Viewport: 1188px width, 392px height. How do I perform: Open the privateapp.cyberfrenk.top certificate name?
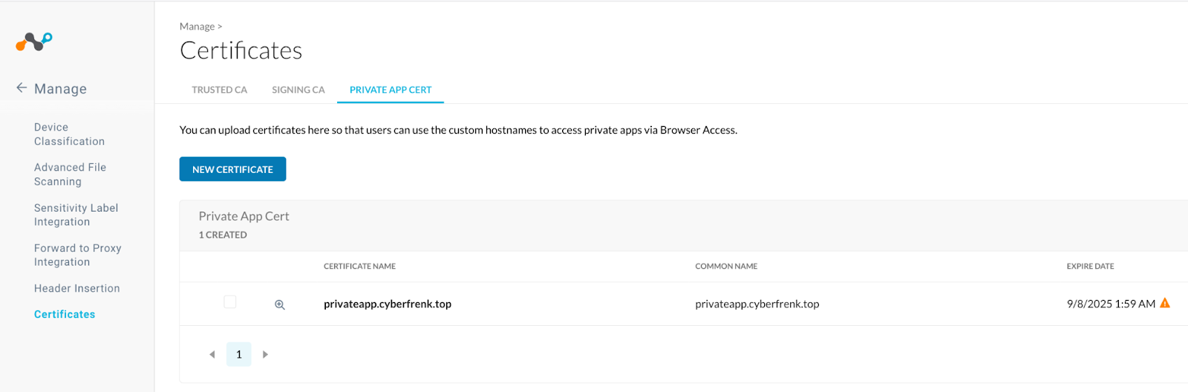[388, 304]
